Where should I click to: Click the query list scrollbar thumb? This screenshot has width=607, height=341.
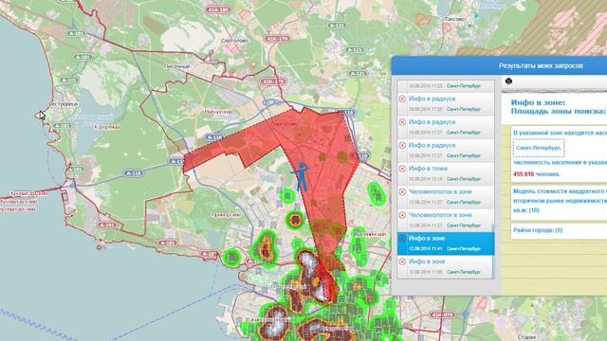pos(493,251)
